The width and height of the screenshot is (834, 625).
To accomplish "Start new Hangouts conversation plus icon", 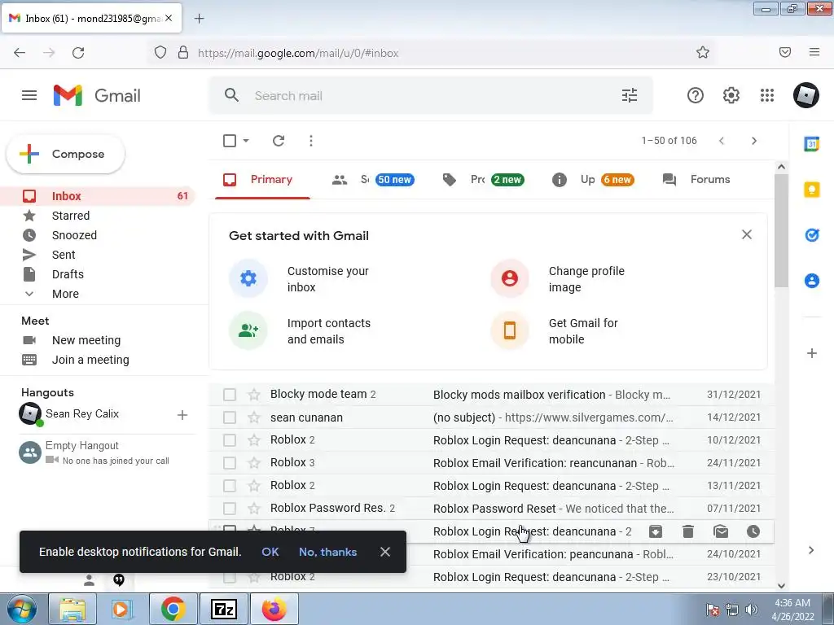I will (x=182, y=415).
